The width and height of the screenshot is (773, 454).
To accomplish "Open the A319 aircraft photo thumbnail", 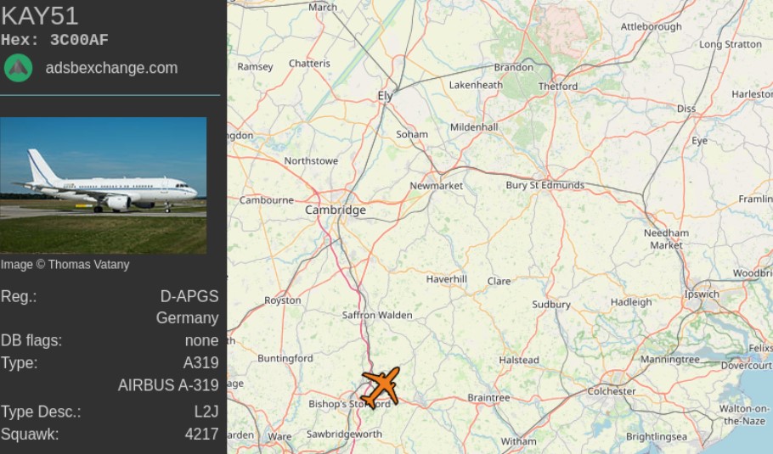I will [x=103, y=185].
